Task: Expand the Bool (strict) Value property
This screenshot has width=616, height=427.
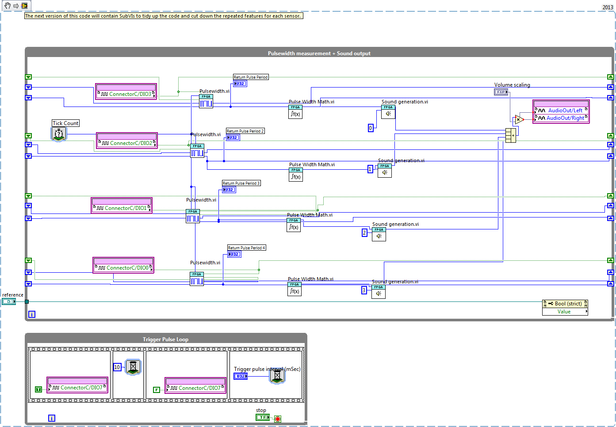Action: [x=565, y=312]
